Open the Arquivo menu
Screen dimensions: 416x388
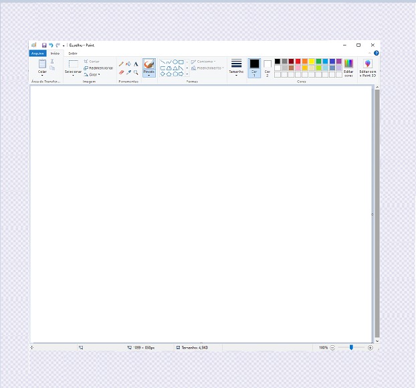[37, 53]
